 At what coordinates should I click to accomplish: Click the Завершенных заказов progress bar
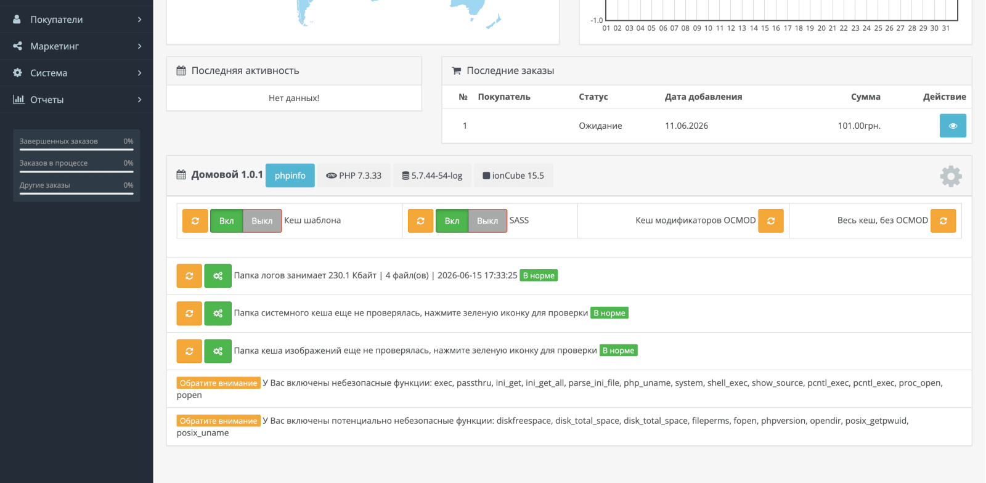[x=76, y=150]
